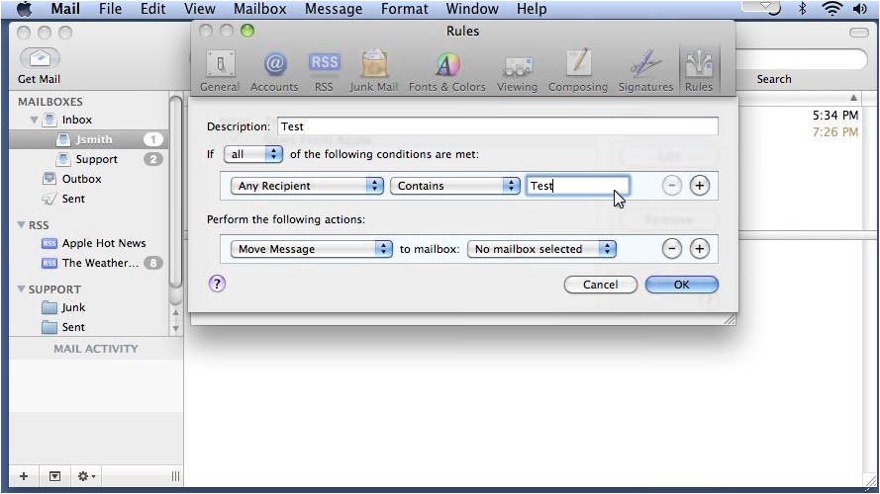This screenshot has height=494, width=880.
Task: Open the 'all' conditions match dropdown
Action: pos(253,154)
